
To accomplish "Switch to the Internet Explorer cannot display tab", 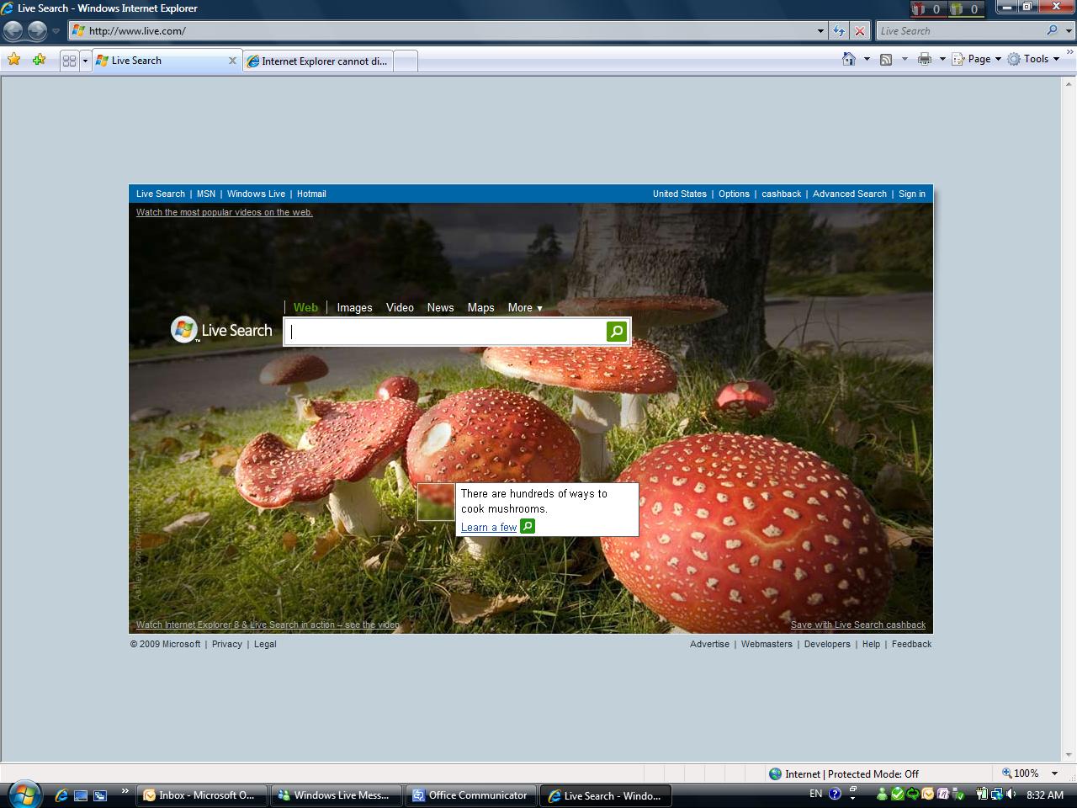I will click(318, 61).
